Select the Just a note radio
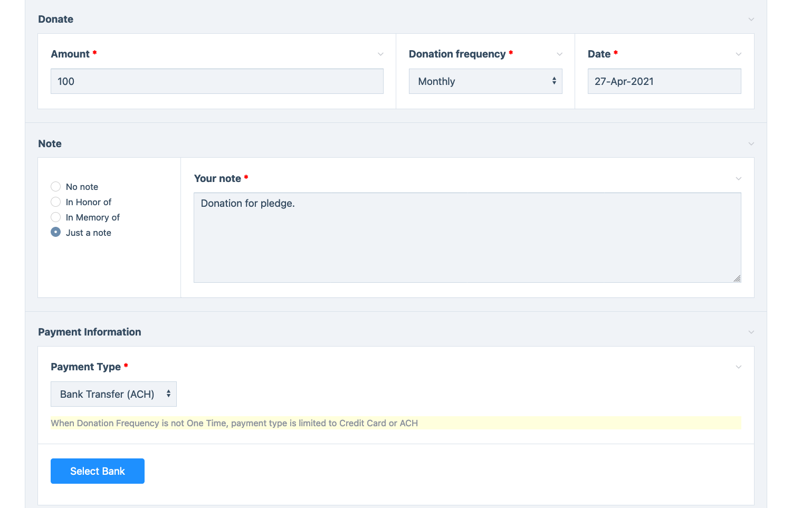Image resolution: width=792 pixels, height=508 pixels. (x=56, y=233)
